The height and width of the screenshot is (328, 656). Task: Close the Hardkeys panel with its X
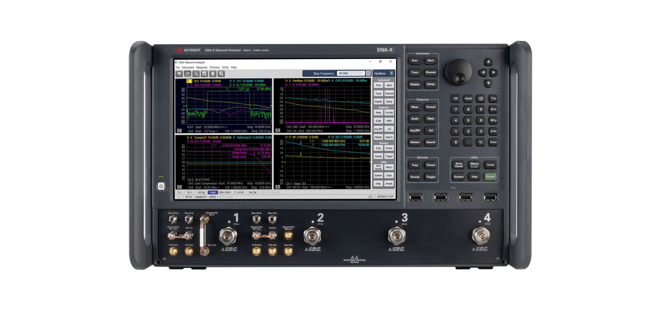click(x=392, y=73)
